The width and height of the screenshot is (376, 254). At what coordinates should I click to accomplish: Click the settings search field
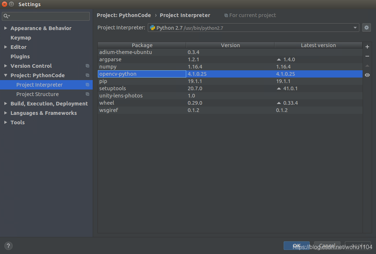46,16
